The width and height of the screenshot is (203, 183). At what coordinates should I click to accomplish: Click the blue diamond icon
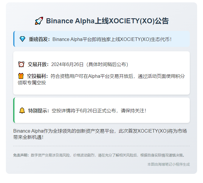[22, 39]
